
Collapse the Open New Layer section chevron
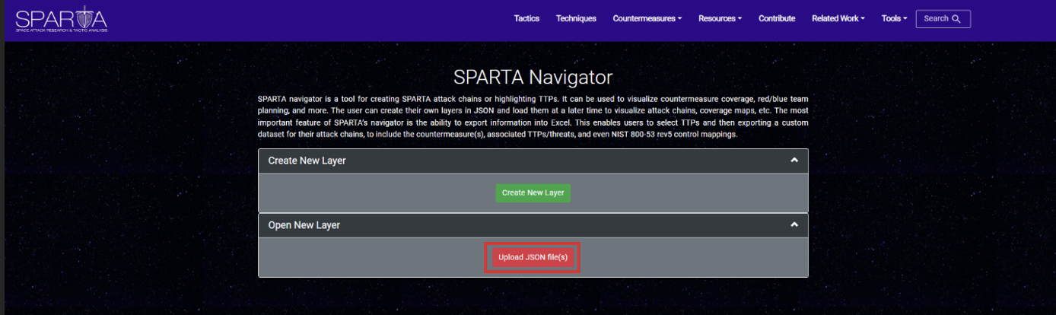coord(794,225)
